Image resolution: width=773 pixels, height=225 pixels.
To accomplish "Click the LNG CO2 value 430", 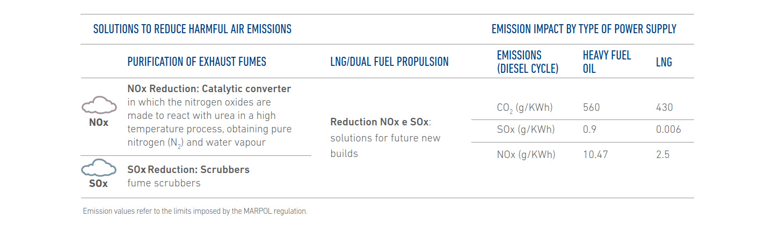I will pyautogui.click(x=665, y=108).
